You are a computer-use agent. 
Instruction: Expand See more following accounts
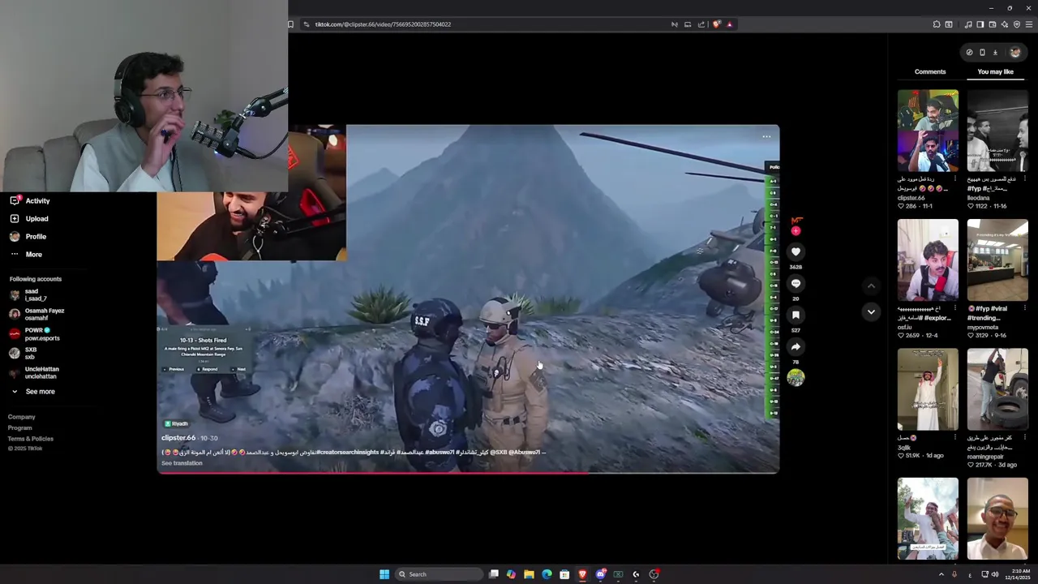[32, 391]
